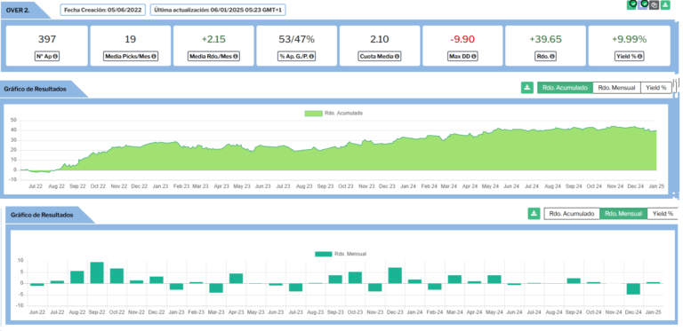683x331 pixels.
Task: Toggle the Rdo. Acumulado legend series
Action: (x=333, y=113)
